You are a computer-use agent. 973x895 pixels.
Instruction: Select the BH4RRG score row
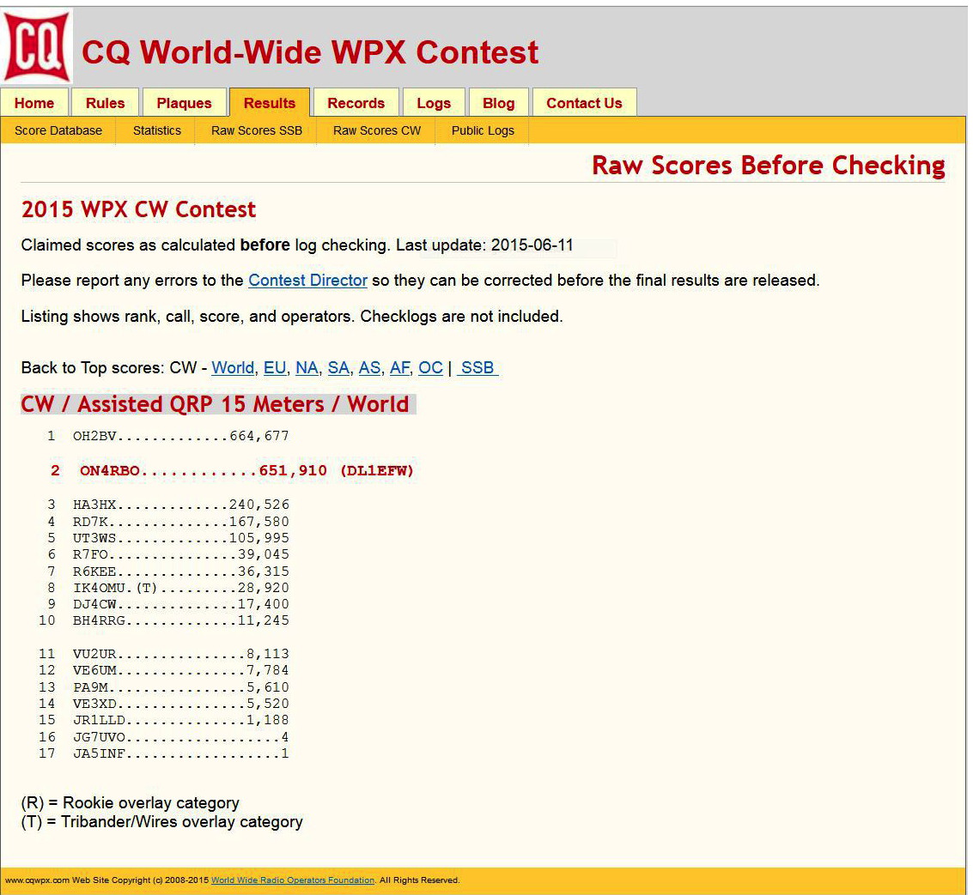(x=164, y=620)
